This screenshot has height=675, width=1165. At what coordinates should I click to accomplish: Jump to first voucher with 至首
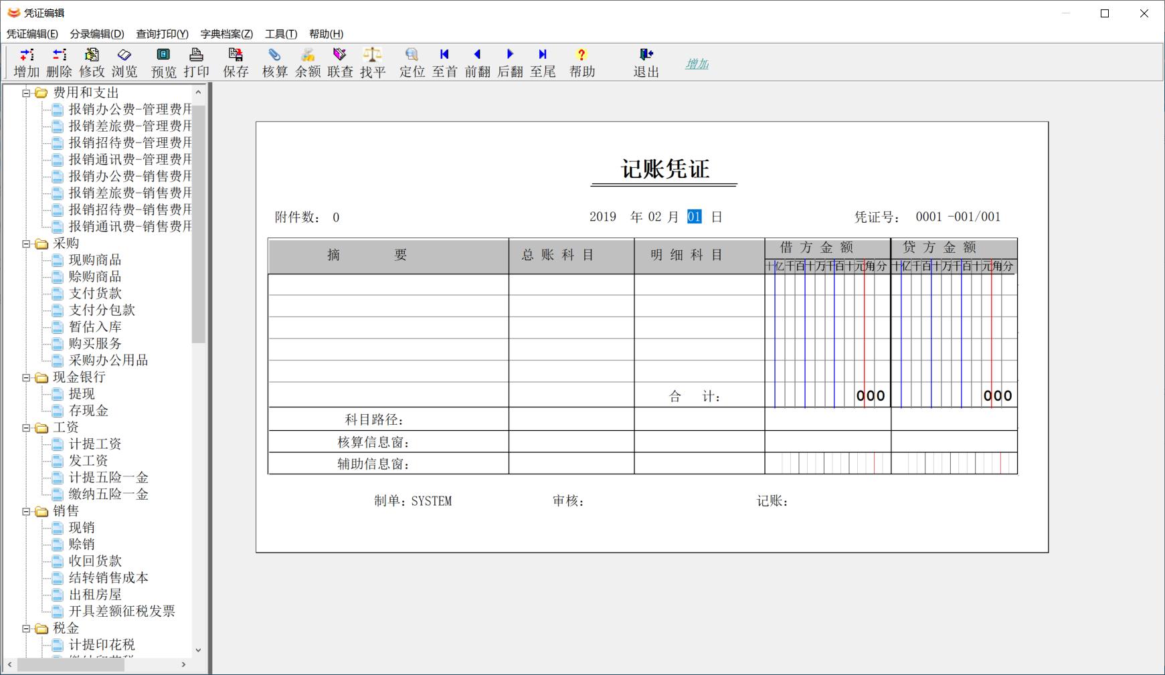445,62
